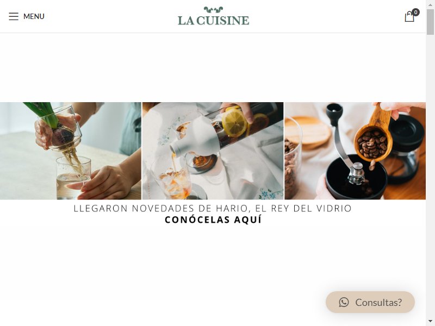This screenshot has height=326, width=435.
Task: Click the MENU text label
Action: point(34,16)
